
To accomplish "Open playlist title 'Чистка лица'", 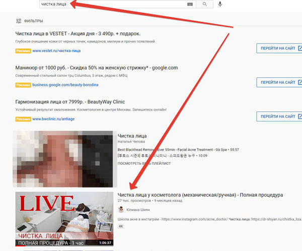I will (132, 136).
